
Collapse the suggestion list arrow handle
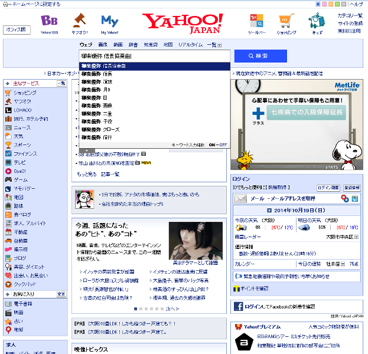tap(87, 150)
